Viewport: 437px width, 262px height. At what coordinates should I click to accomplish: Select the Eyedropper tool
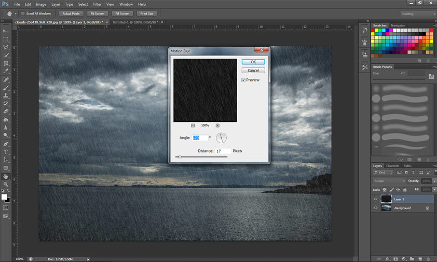6,71
